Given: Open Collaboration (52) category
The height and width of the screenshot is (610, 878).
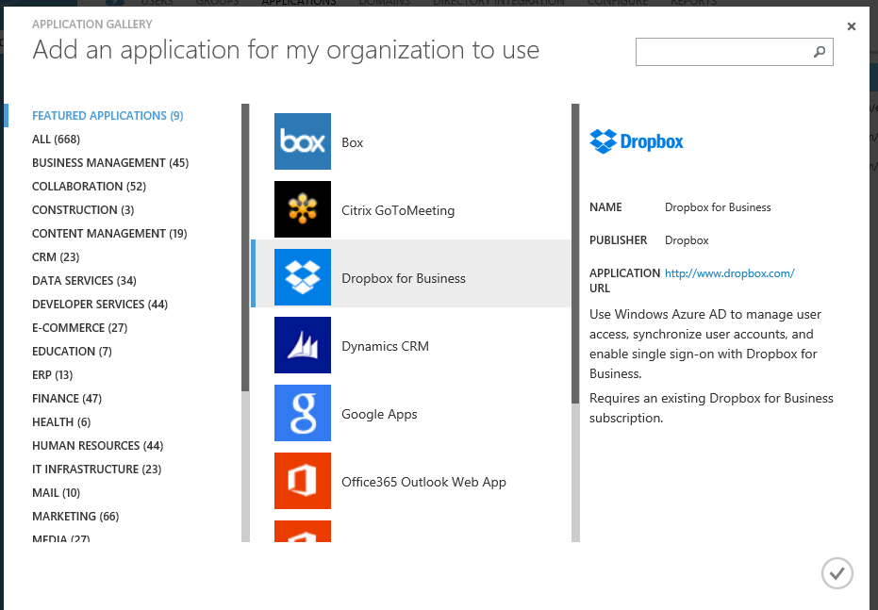Looking at the screenshot, I should click(89, 187).
